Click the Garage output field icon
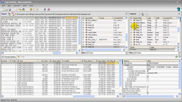Viewport: 182px width, 102px height. [134, 37]
